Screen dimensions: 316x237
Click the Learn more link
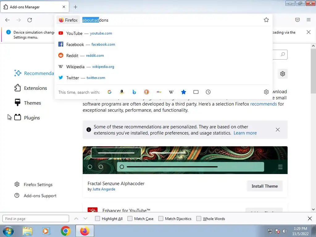245,133
